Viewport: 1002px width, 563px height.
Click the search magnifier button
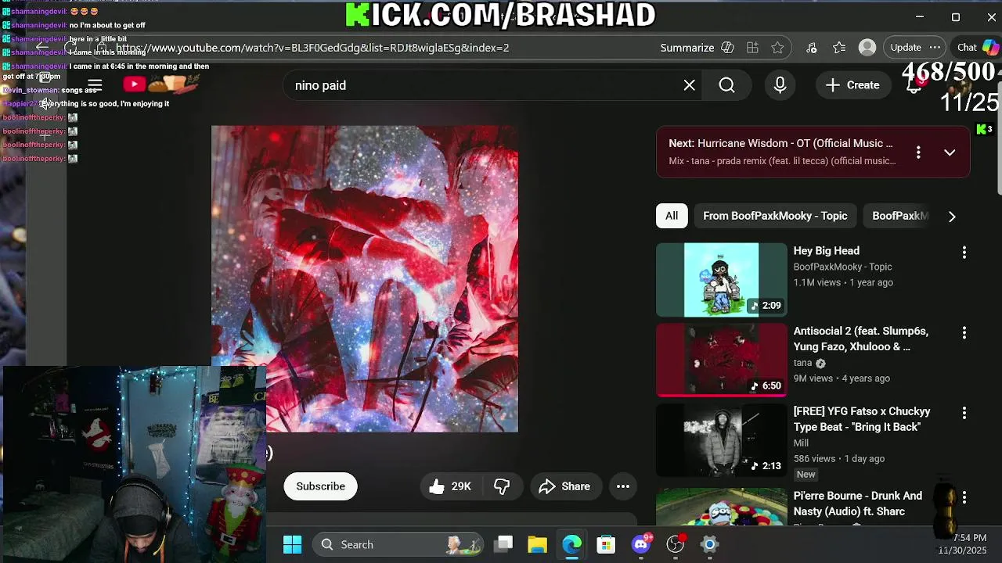[x=726, y=85]
